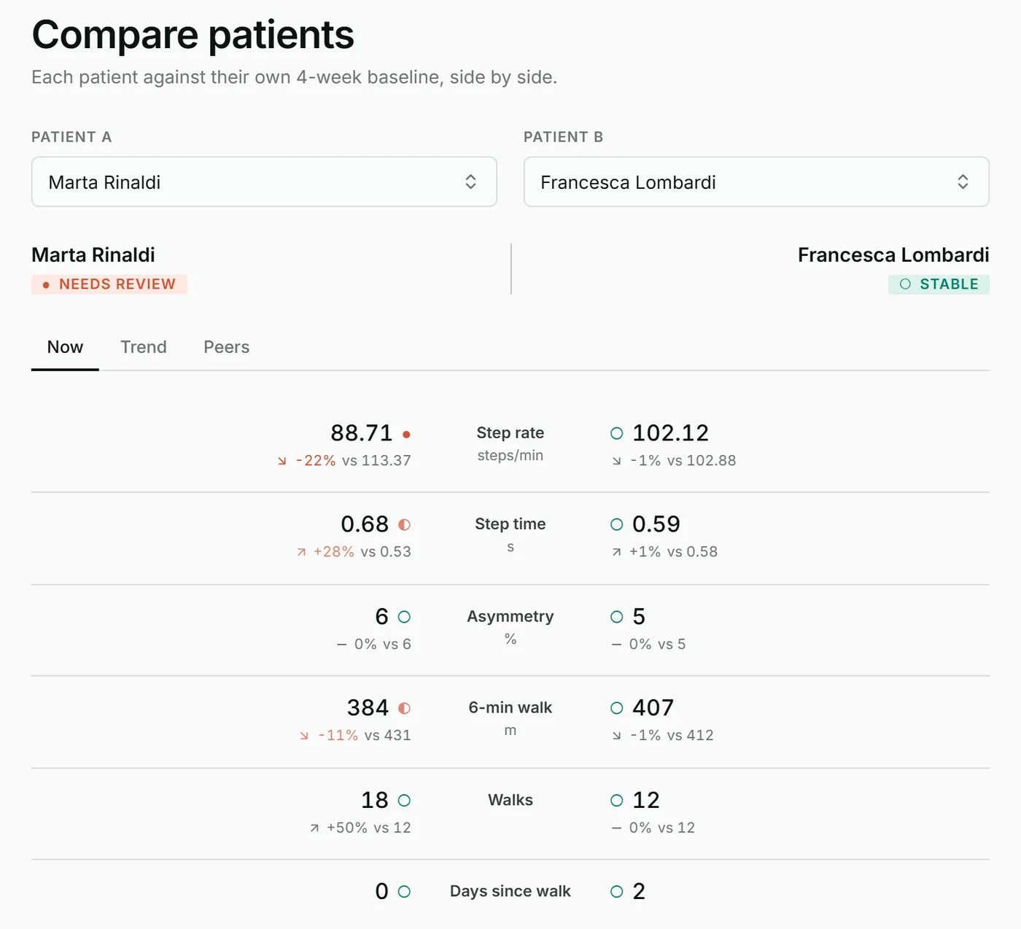Click the Step rate metric label
The width and height of the screenshot is (1021, 929).
(x=510, y=433)
